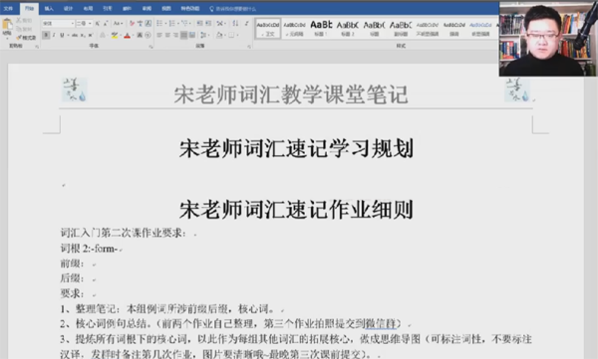Switch to the 布局 Layout tab
Screen dimensions: 598x359
[88, 8]
